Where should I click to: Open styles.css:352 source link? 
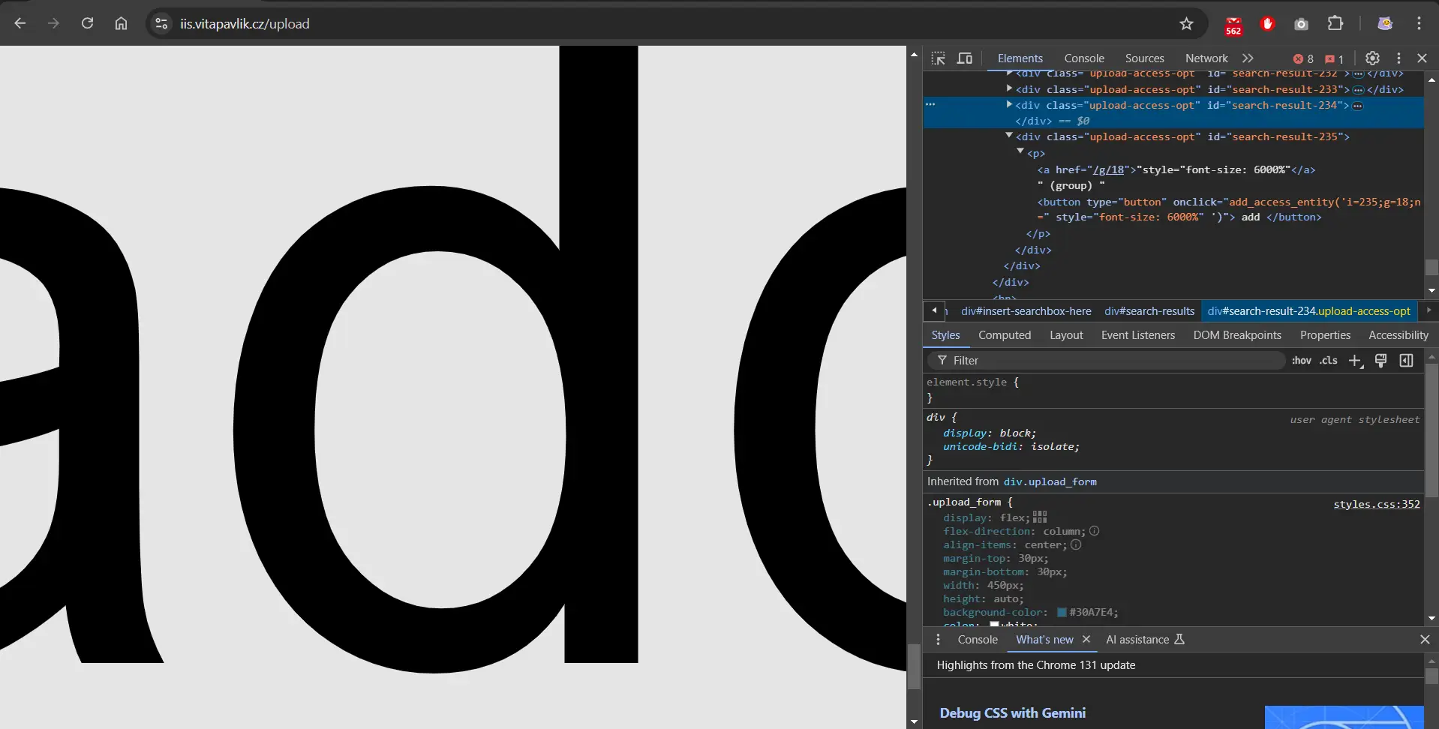click(1376, 504)
